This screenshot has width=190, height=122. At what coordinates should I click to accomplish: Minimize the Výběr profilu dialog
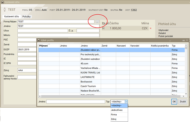(x=170, y=40)
